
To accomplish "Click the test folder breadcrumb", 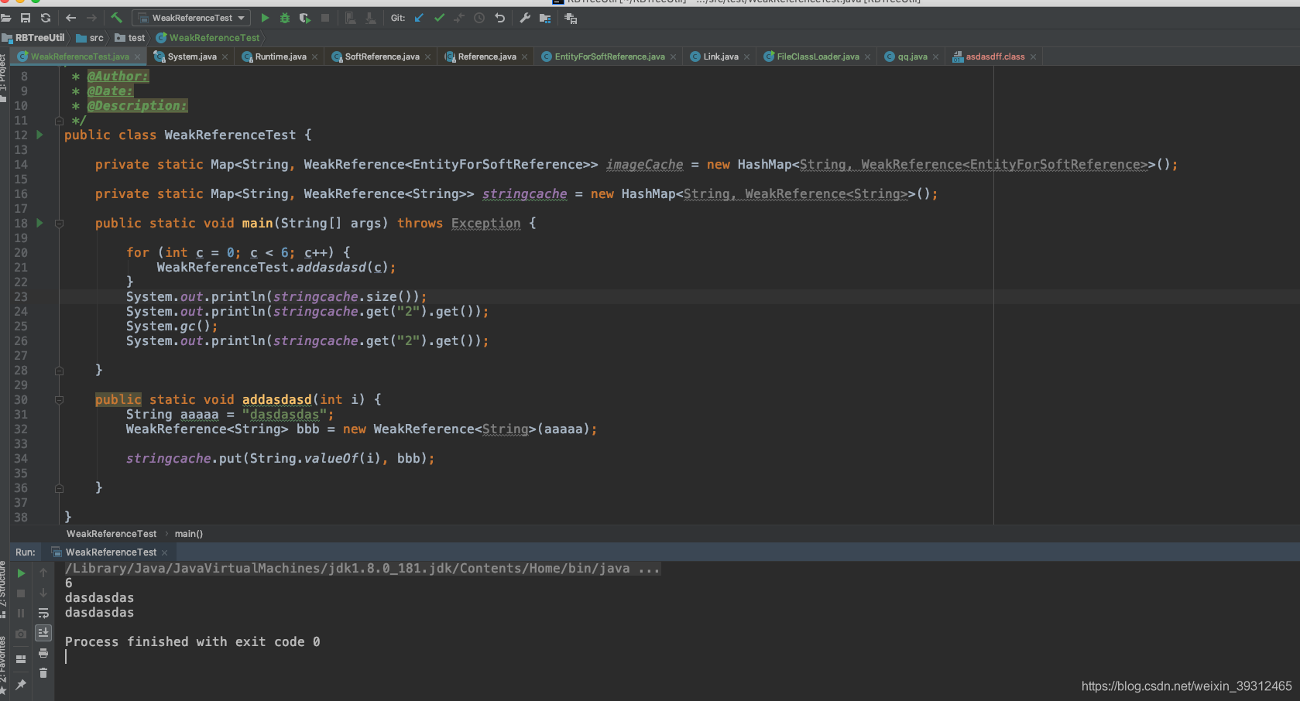I will click(x=129, y=37).
